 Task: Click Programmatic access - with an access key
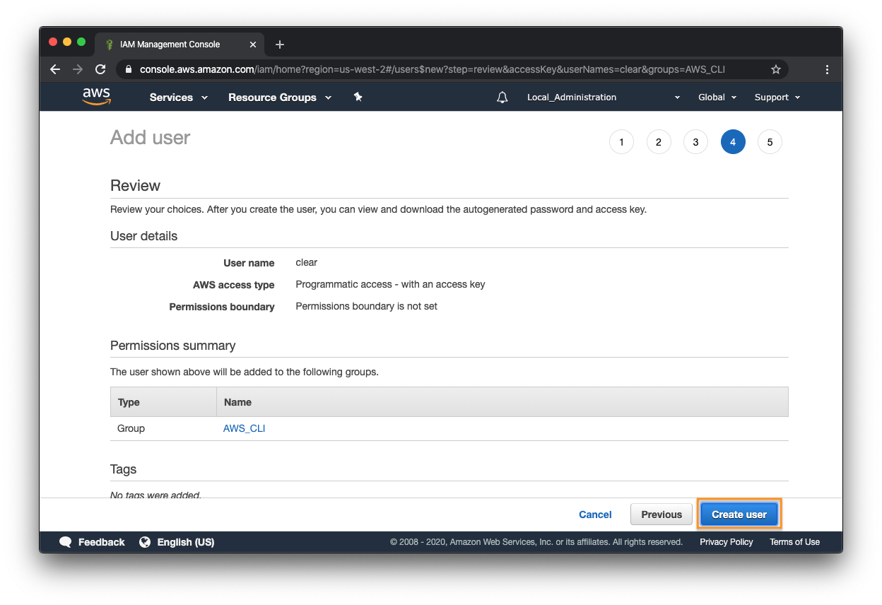(390, 284)
